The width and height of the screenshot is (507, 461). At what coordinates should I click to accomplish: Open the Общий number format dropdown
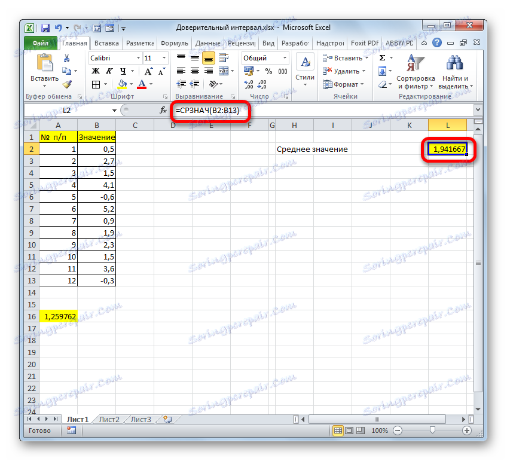coord(285,58)
